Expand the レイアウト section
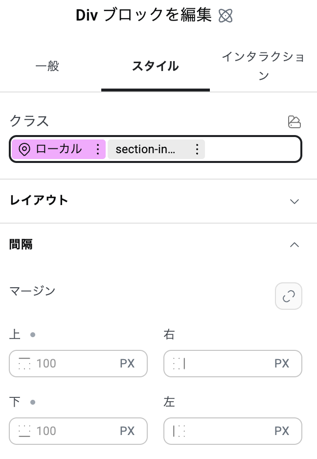 (294, 201)
